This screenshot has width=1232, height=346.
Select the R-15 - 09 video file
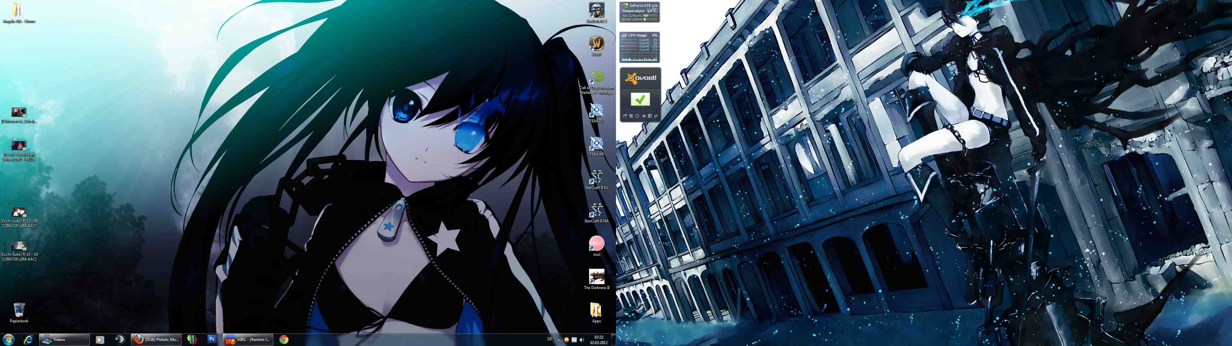(19, 218)
